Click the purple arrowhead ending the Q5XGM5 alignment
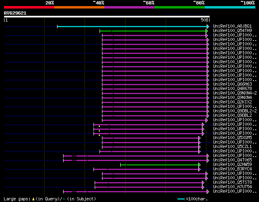The image size is (259, 202). (200, 138)
